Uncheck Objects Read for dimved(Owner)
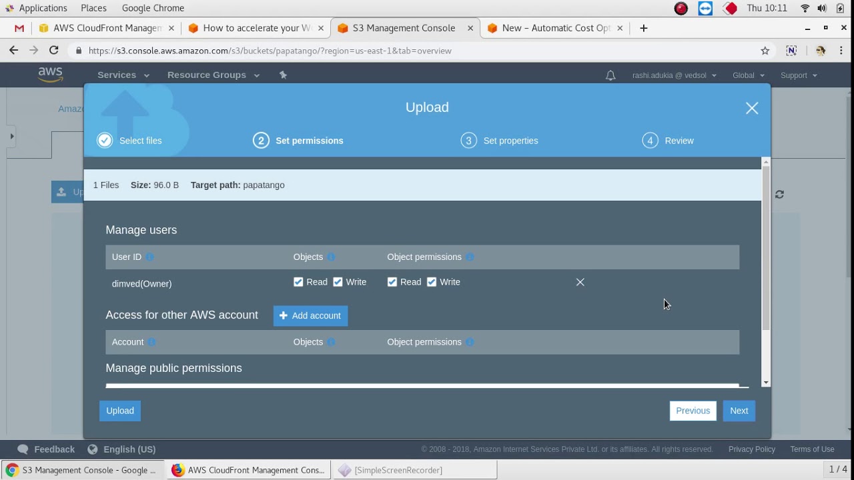Viewport: 854px width, 480px height. pos(298,282)
